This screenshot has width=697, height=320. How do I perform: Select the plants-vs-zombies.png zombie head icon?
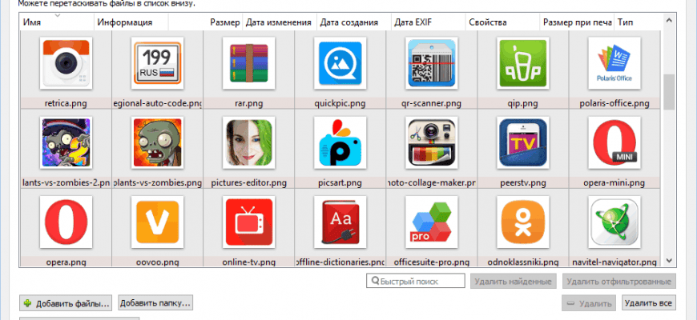click(157, 142)
